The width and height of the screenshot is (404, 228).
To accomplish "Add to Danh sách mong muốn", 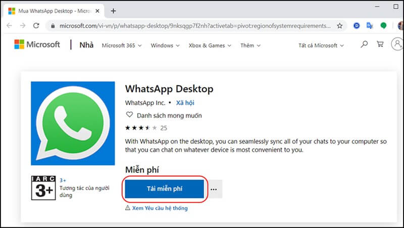I will 169,116.
